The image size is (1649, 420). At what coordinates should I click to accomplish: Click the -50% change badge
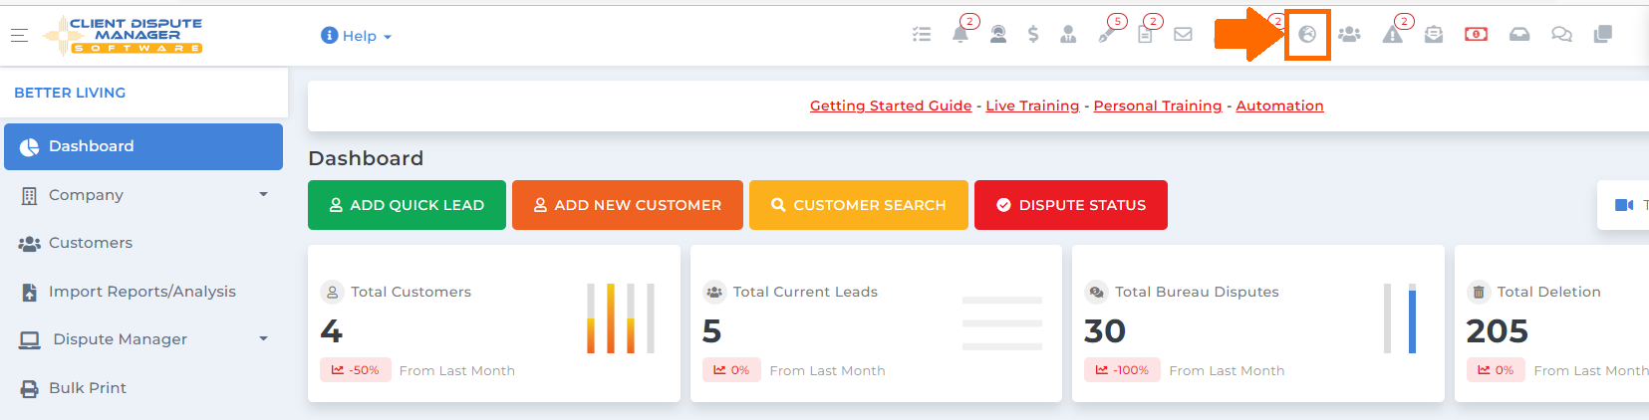(356, 370)
